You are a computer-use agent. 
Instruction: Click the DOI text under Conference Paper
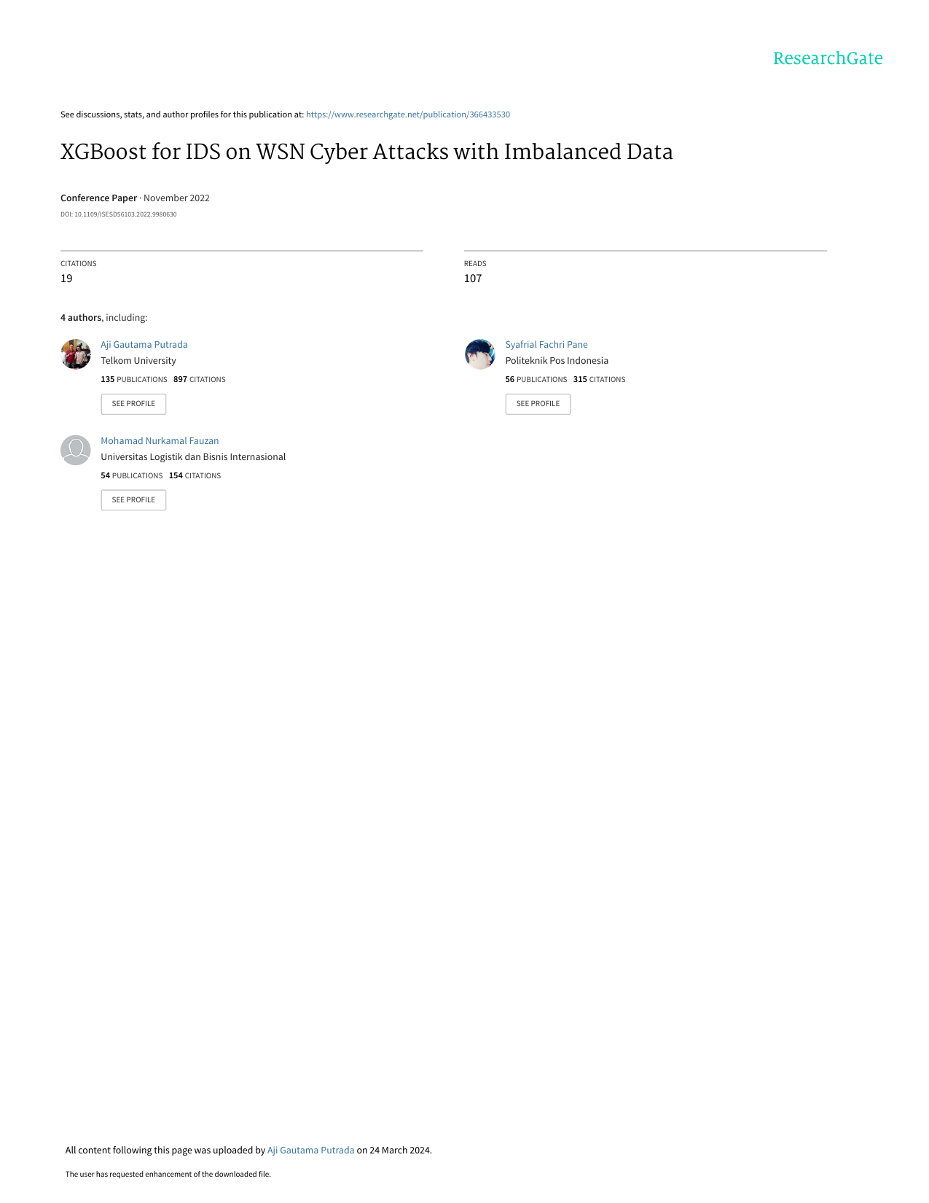[119, 214]
